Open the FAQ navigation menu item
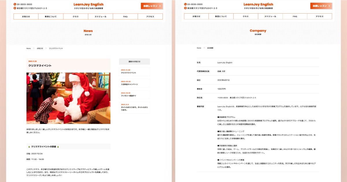 click(125, 16)
